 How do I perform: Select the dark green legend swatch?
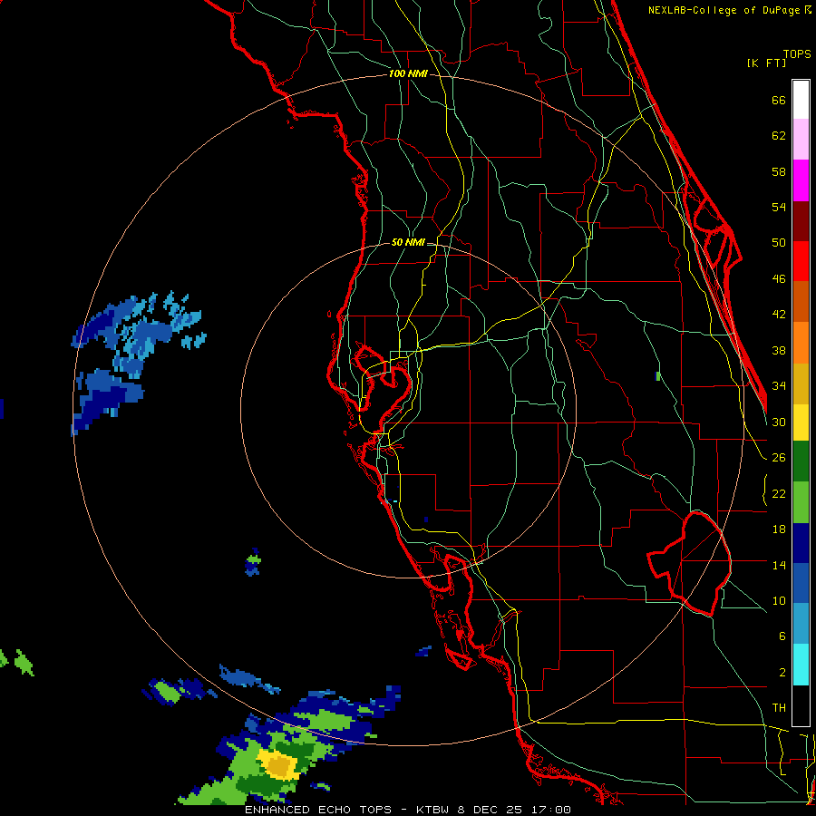click(801, 461)
